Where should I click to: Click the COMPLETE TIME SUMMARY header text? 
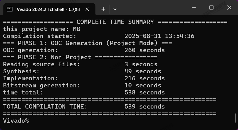(x=115, y=22)
